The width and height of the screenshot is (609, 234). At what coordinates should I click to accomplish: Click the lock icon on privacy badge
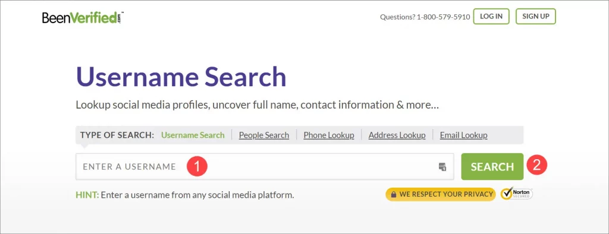[x=394, y=194]
